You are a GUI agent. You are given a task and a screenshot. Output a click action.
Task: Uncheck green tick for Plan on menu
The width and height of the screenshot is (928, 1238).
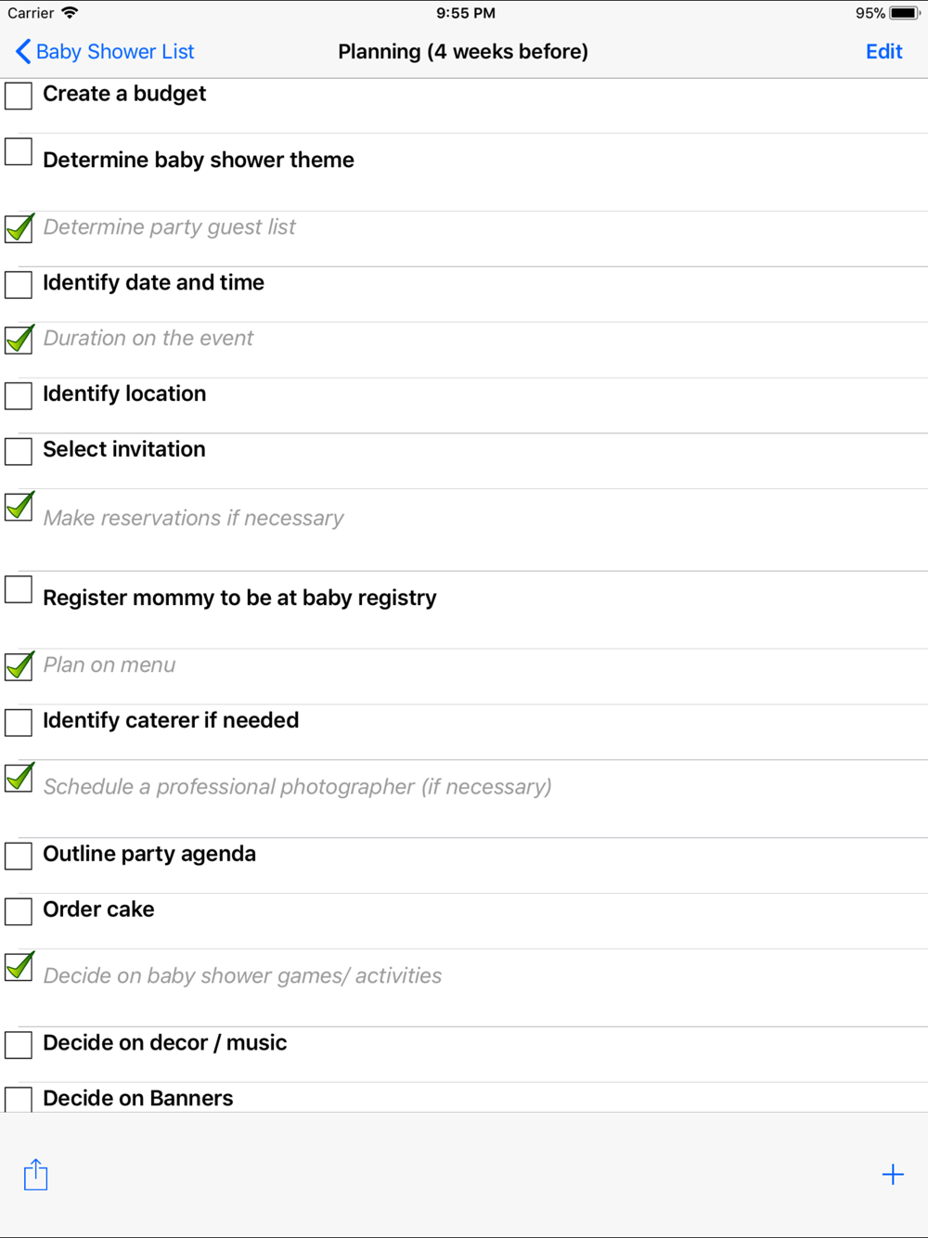click(x=19, y=665)
